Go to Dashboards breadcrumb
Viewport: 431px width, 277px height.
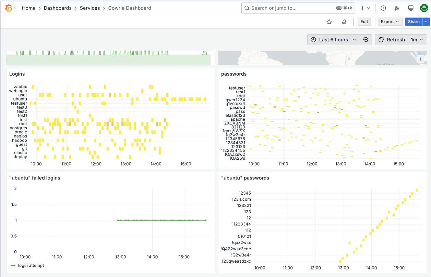[x=58, y=8]
